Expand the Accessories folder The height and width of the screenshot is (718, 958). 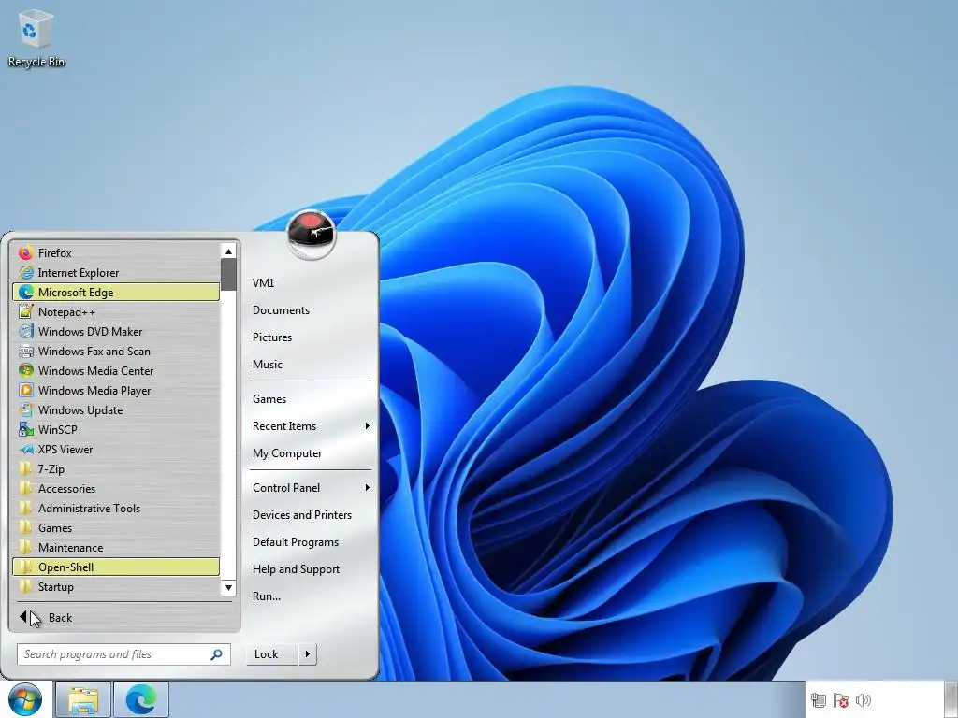point(116,488)
